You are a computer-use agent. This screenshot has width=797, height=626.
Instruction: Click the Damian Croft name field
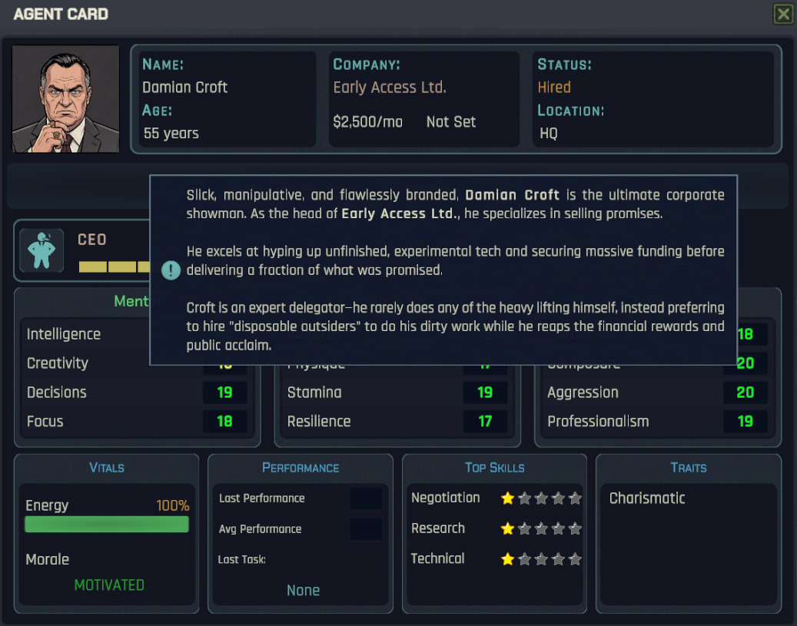pos(184,88)
